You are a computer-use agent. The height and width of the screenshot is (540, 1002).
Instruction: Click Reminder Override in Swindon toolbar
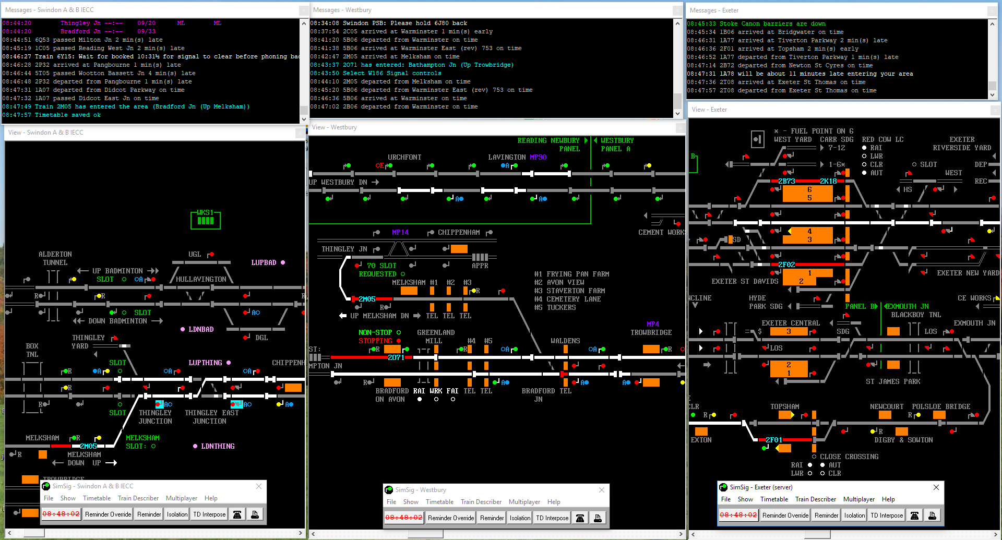pos(108,514)
